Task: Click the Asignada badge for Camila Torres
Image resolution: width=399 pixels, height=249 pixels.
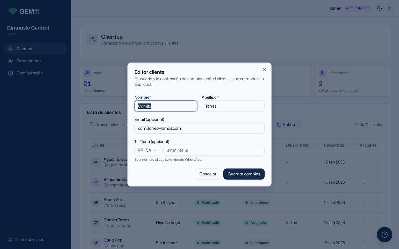Action: [x=255, y=223]
